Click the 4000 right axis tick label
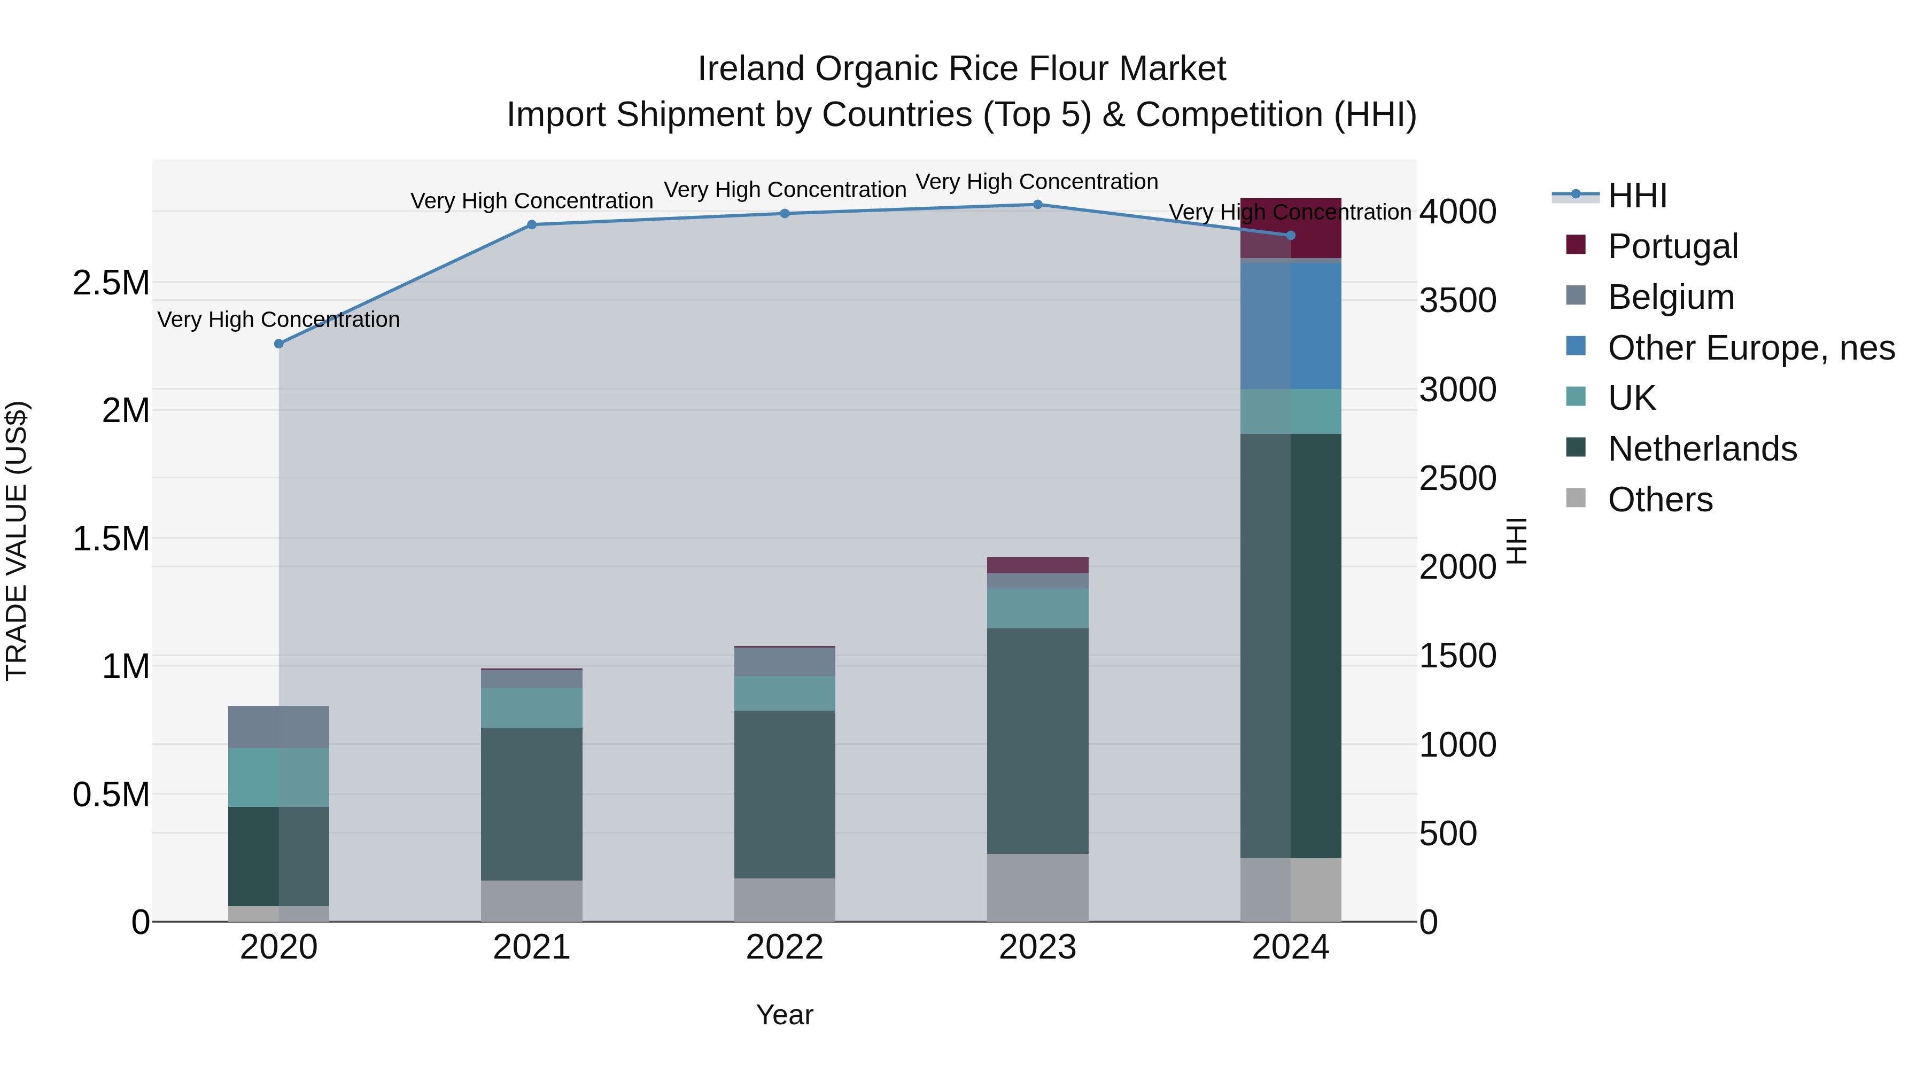The height and width of the screenshot is (1082, 1924). pos(1458,211)
